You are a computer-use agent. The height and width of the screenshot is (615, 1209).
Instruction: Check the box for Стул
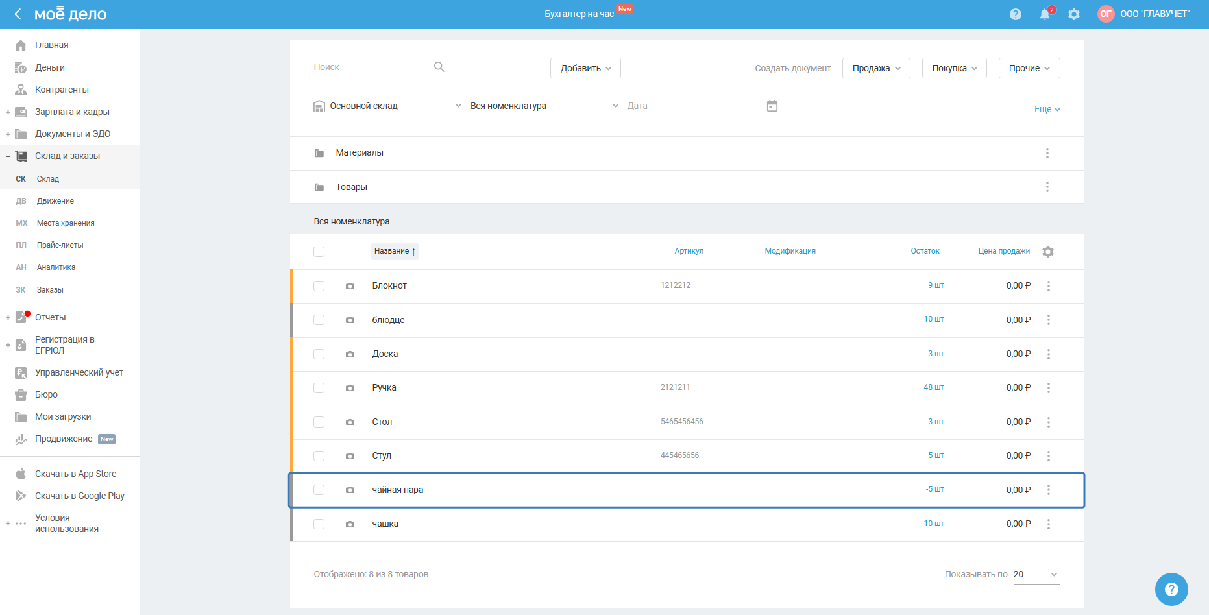pos(319,456)
